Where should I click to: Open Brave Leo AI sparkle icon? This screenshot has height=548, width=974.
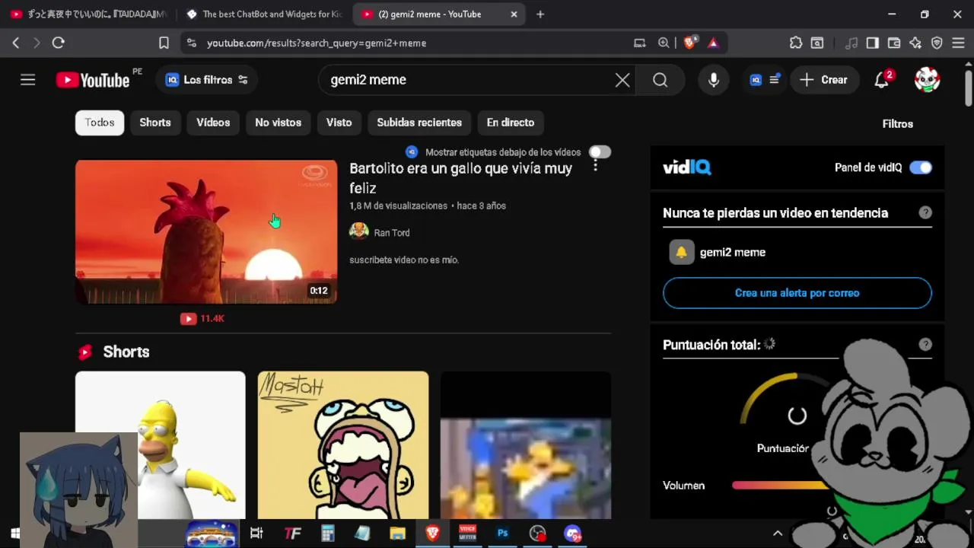[915, 43]
